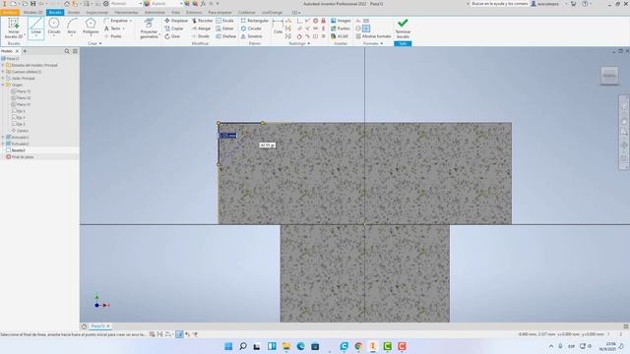Choose the Alargar extend tool

pyautogui.click(x=201, y=29)
